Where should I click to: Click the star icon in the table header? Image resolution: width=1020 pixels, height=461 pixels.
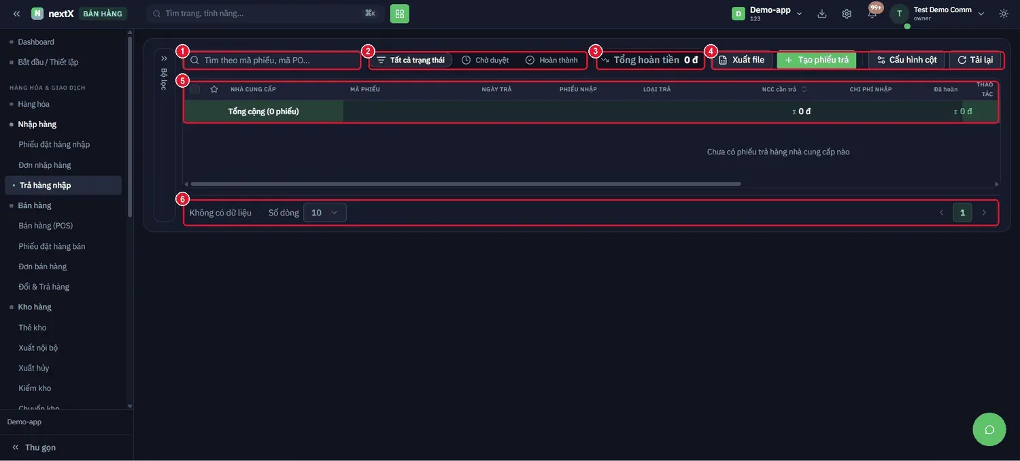[x=214, y=89]
